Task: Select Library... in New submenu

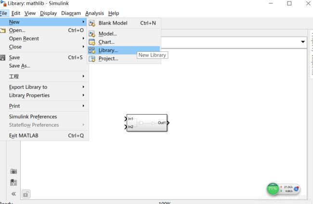Action: pos(124,50)
